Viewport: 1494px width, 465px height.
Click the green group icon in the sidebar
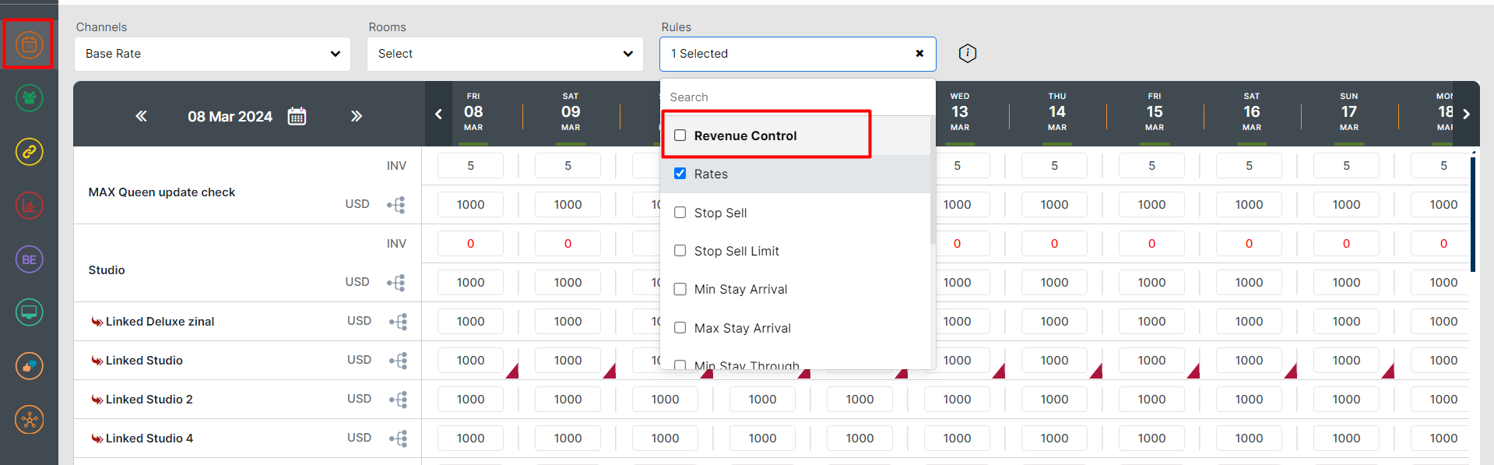point(29,98)
